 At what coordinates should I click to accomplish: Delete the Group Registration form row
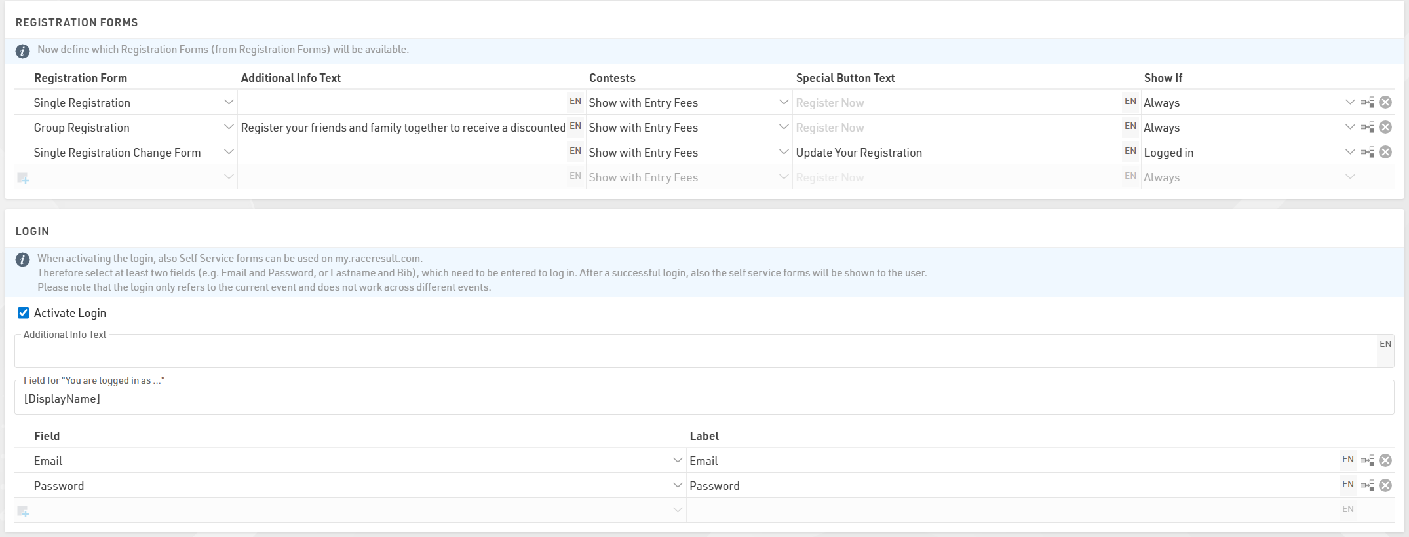[1385, 127]
